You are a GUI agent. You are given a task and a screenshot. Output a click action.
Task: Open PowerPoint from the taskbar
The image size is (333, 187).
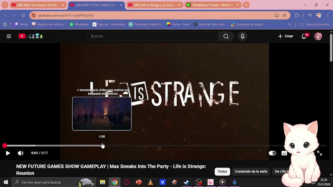coord(139,182)
